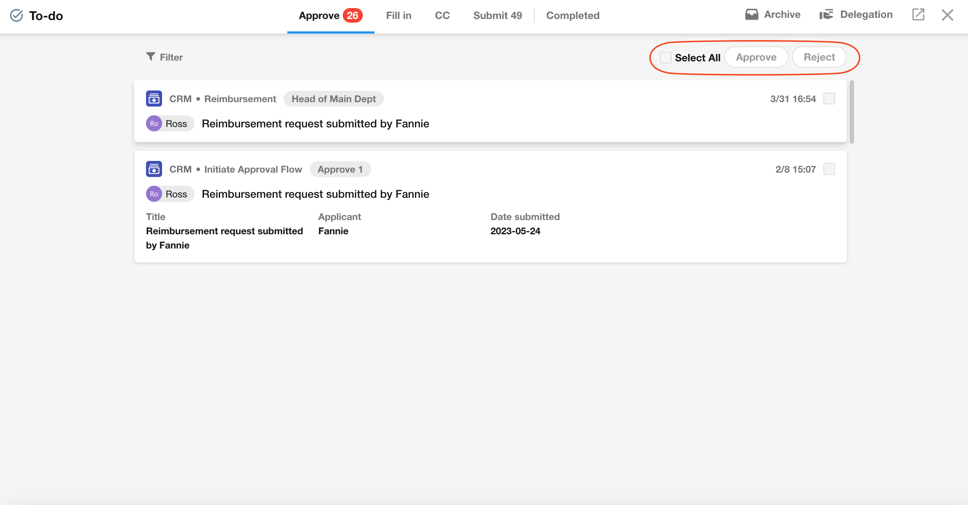
Task: Open to-do list in a new window
Action: pos(918,15)
